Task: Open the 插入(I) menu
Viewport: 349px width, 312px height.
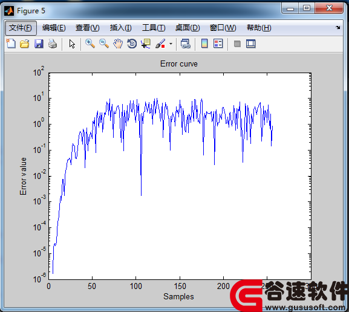Action: (x=120, y=28)
